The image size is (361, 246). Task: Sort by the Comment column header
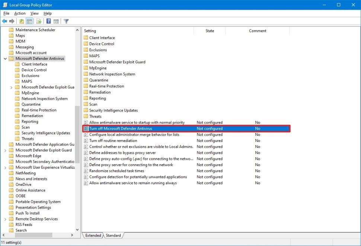click(258, 31)
